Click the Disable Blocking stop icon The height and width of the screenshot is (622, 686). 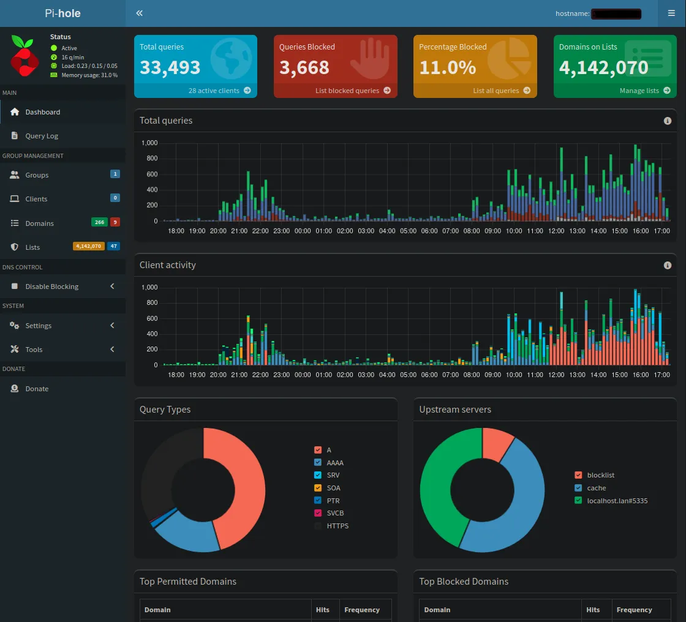(15, 286)
